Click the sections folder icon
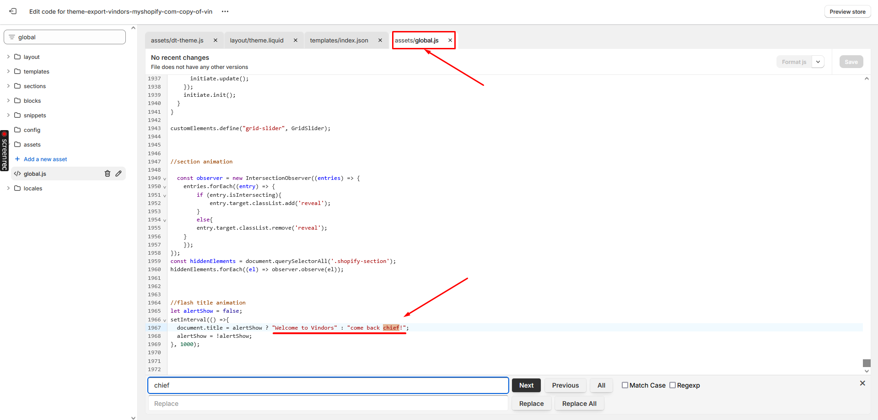This screenshot has height=420, width=878. [17, 86]
